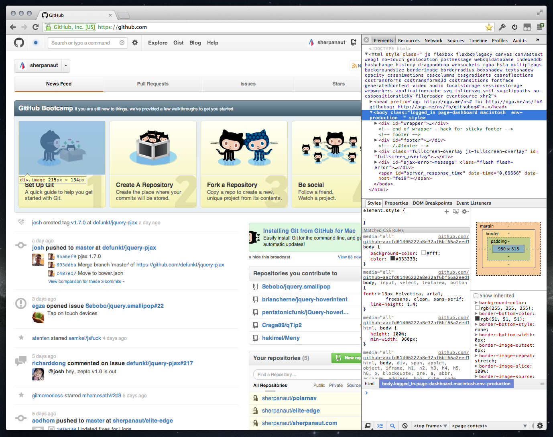
Task: Open the Create A Repository bootcamp card
Action: click(x=153, y=165)
